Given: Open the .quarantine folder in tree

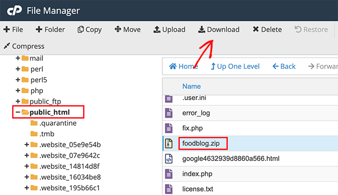Looking at the screenshot, I should [x=58, y=123].
